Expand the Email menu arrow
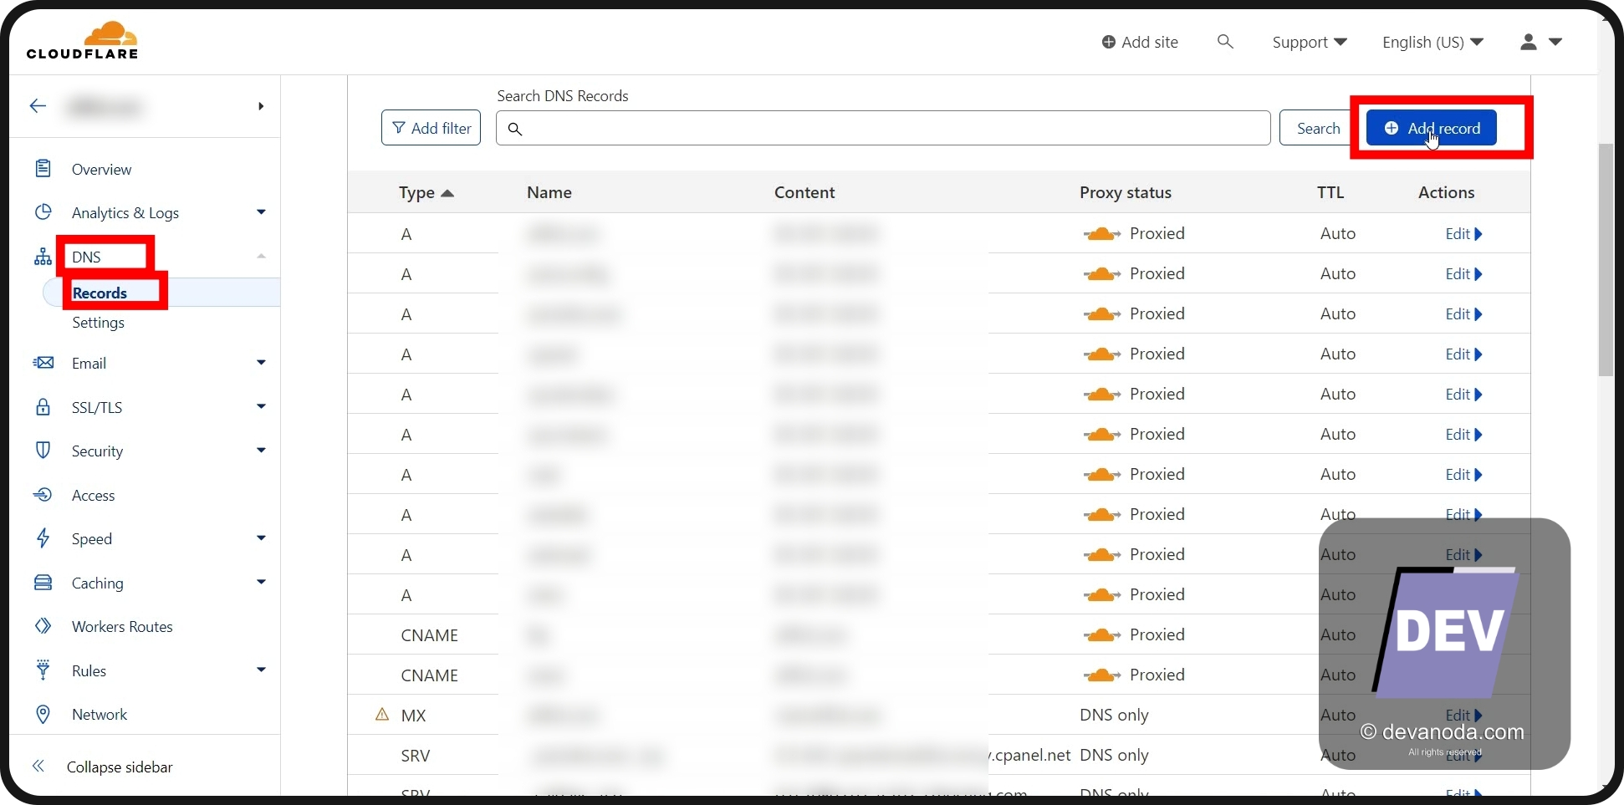The height and width of the screenshot is (805, 1624). [261, 362]
